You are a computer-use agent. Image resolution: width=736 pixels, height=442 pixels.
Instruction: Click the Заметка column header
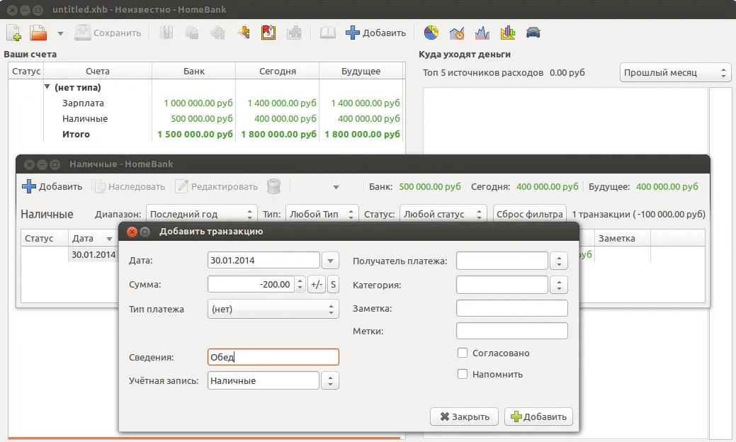pos(622,239)
